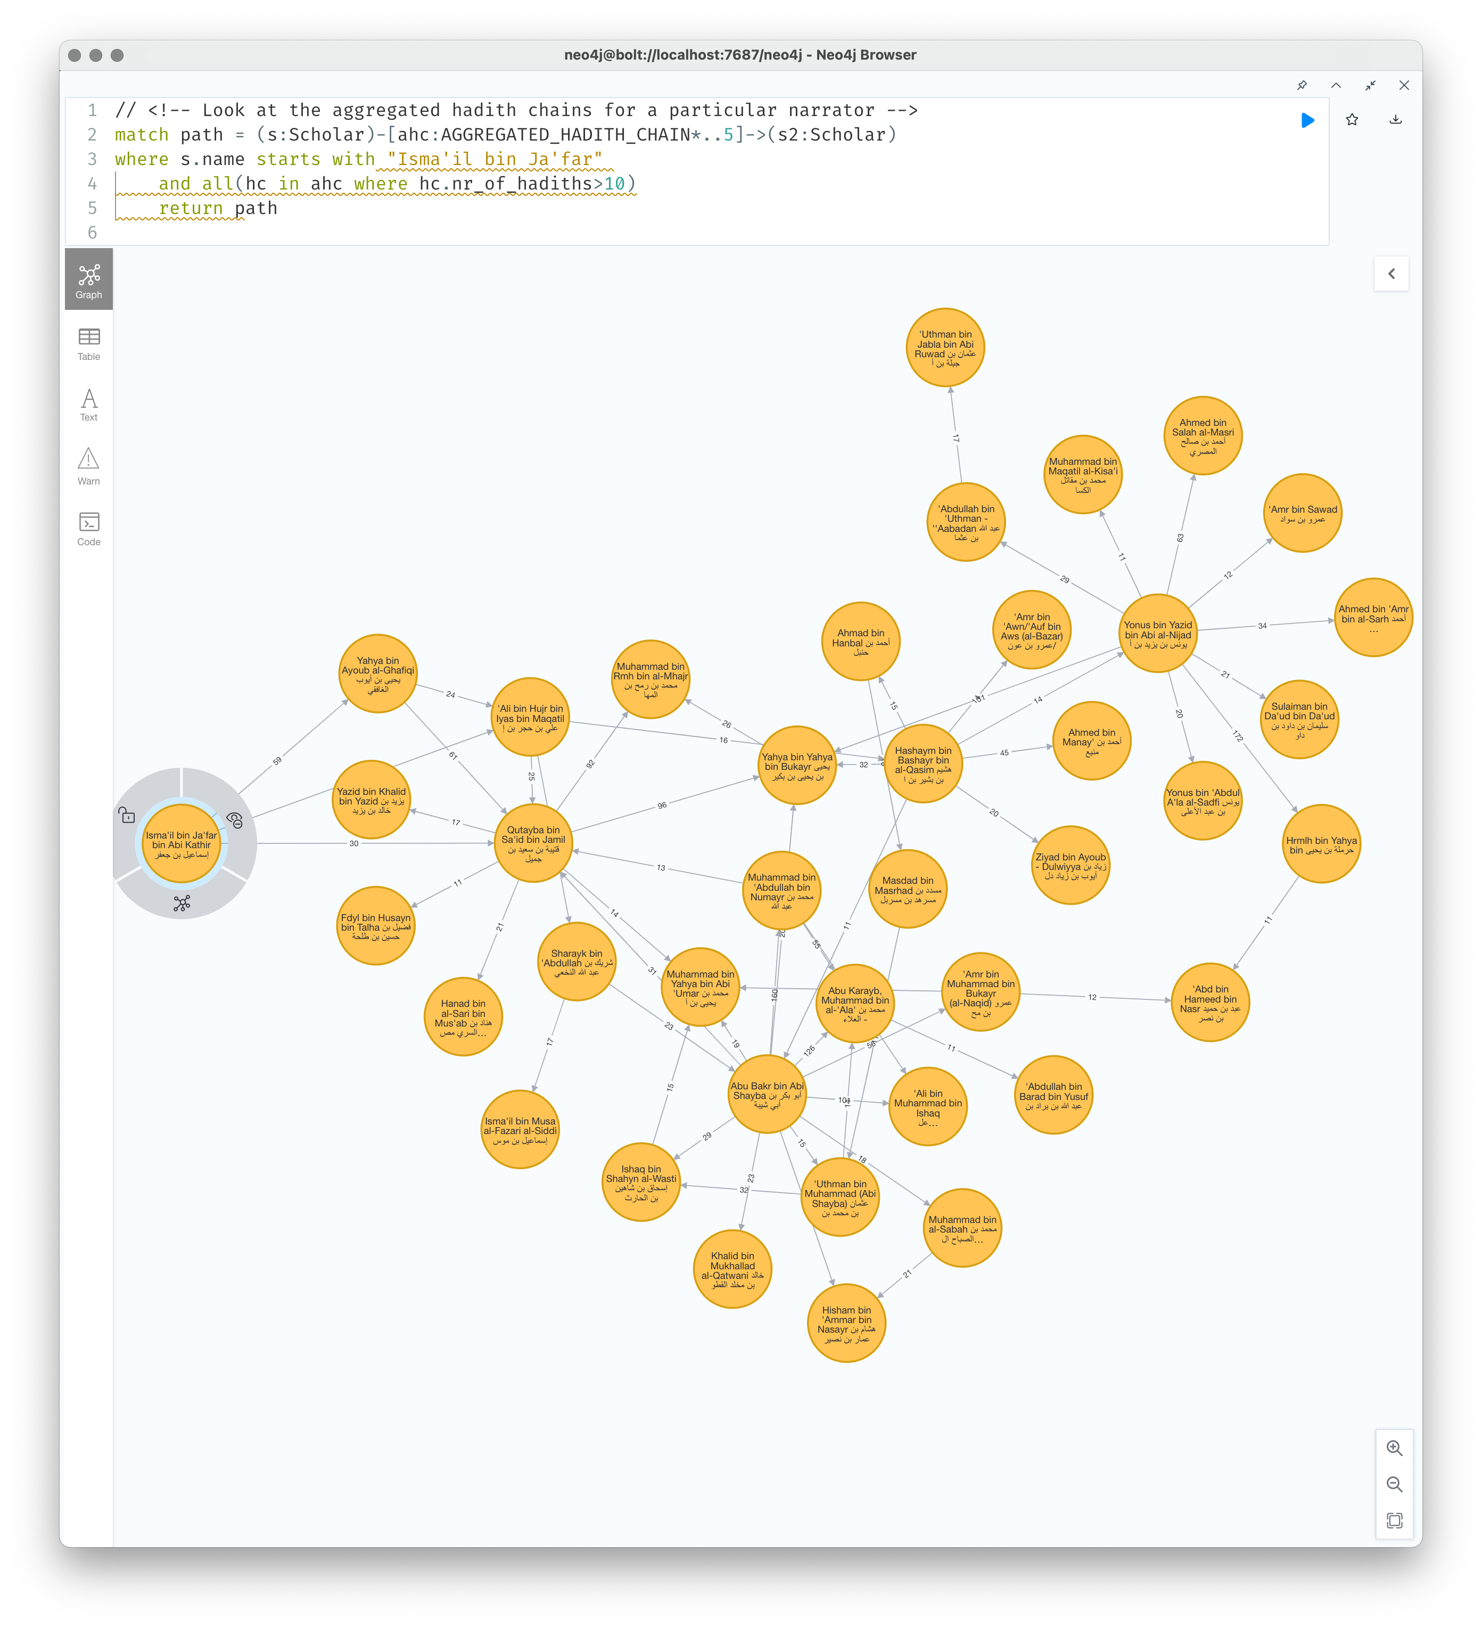Image resolution: width=1482 pixels, height=1626 pixels.
Task: Run the Cypher query with play button
Action: (x=1307, y=120)
